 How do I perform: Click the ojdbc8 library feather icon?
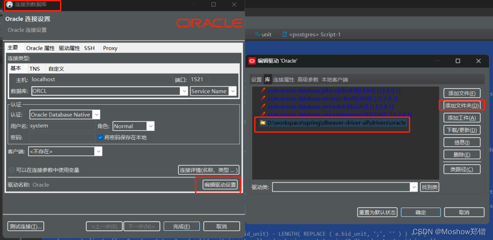(x=263, y=91)
